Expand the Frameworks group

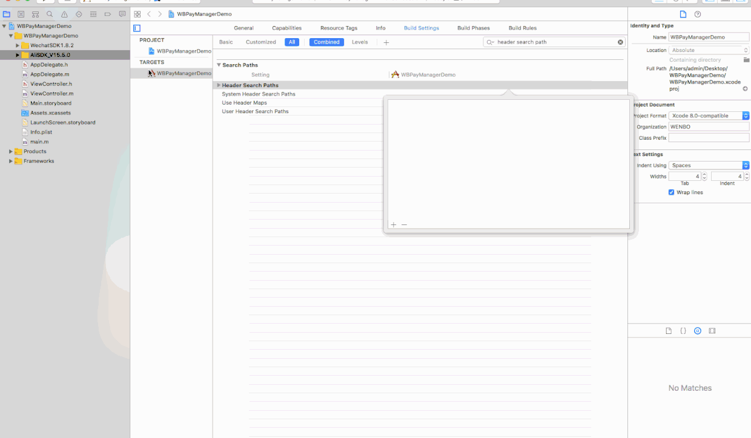11,161
